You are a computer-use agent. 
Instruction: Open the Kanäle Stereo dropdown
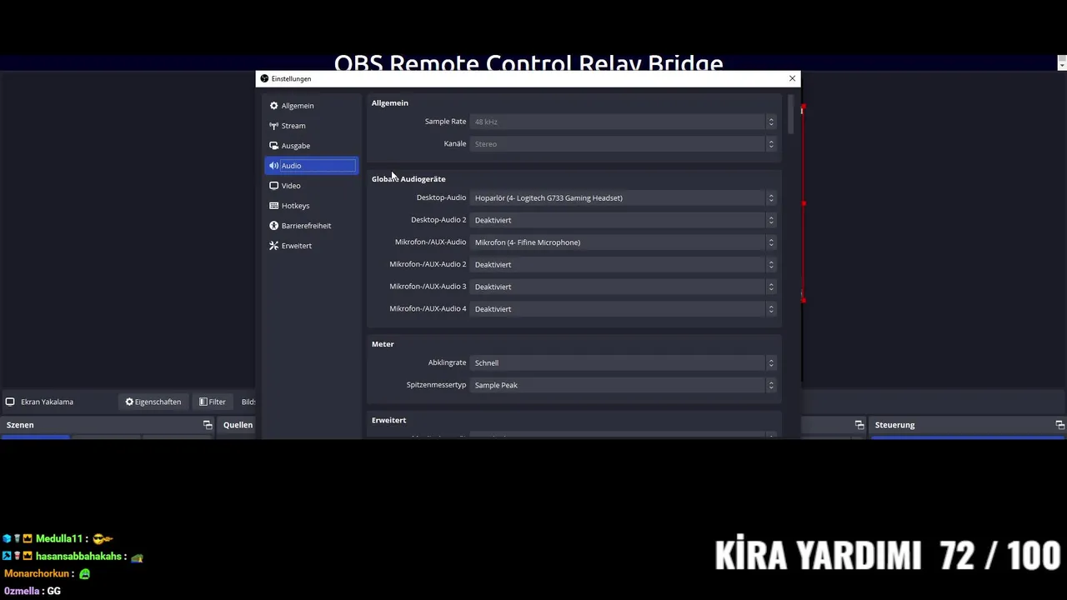click(x=624, y=144)
